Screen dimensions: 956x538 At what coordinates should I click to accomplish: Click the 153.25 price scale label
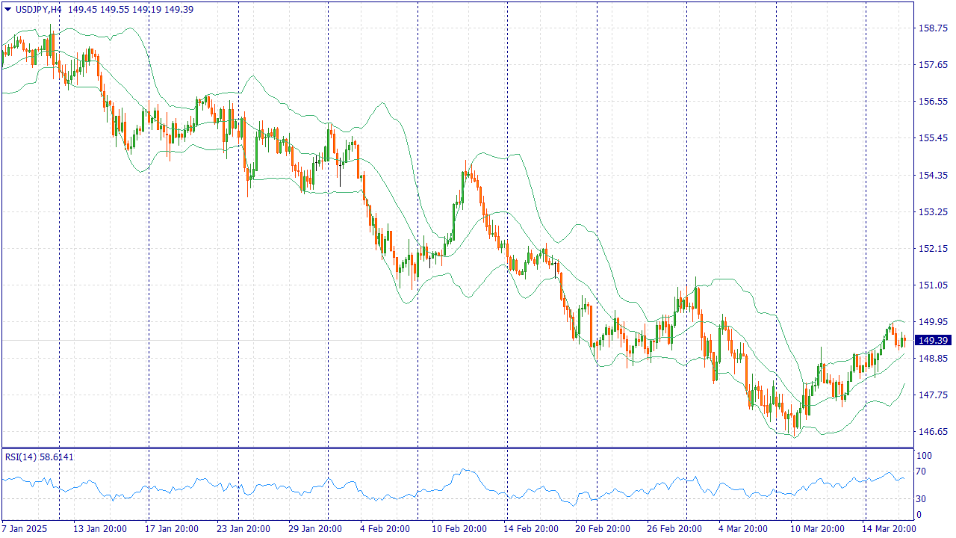[932, 212]
